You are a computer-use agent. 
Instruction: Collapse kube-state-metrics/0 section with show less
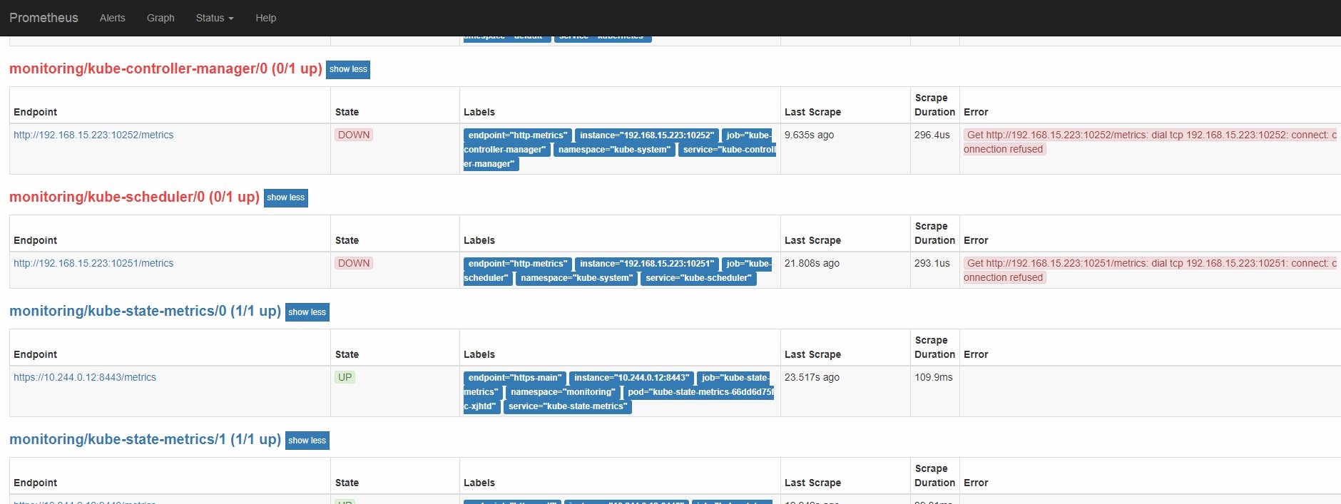(x=307, y=312)
